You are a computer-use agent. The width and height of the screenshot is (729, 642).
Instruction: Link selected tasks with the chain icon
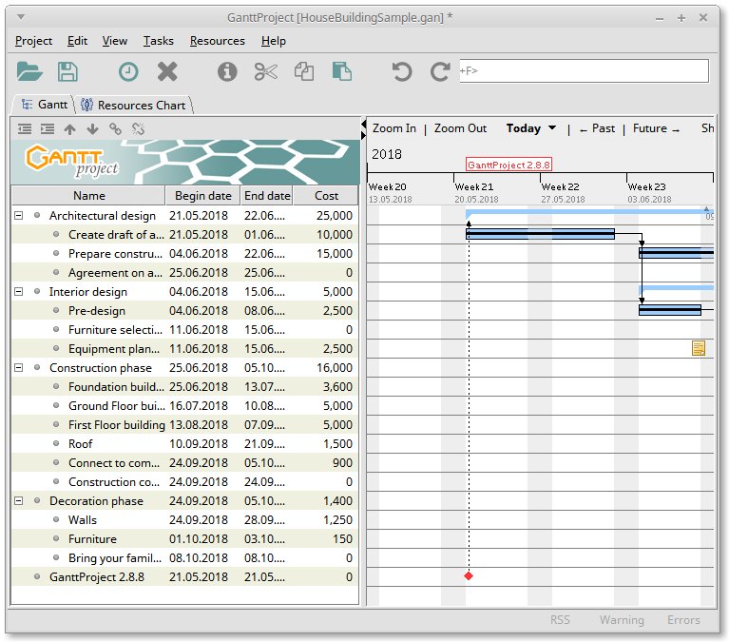pyautogui.click(x=115, y=128)
